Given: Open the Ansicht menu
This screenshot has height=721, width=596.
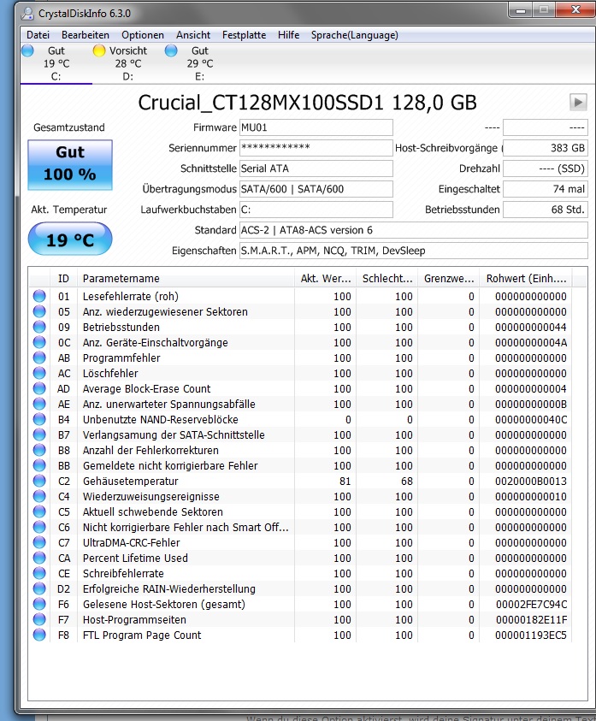Looking at the screenshot, I should point(193,35).
